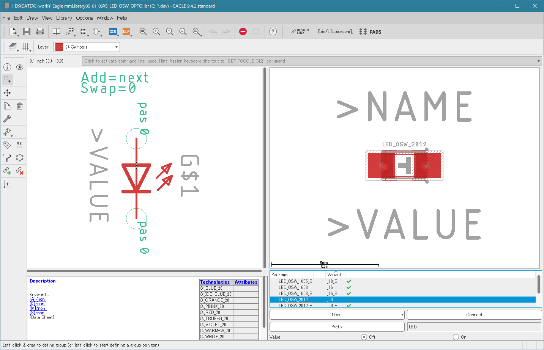Viewport: 544px width, 350px height.
Task: Select the Off radio button for Value
Action: (x=364, y=337)
